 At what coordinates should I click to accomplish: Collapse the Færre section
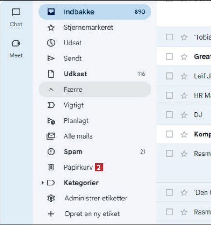(x=95, y=90)
